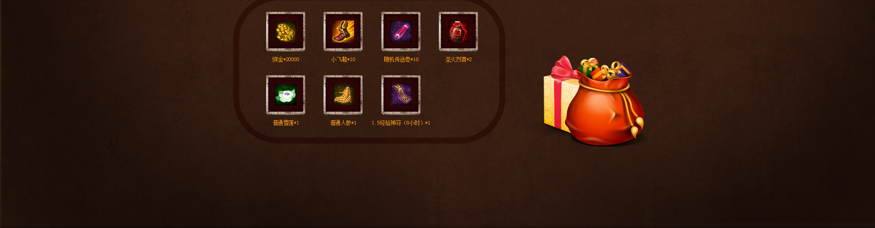This screenshot has width=875, height=228.
Task: Click the gold tassel on the bag
Action: pyautogui.click(x=636, y=128)
